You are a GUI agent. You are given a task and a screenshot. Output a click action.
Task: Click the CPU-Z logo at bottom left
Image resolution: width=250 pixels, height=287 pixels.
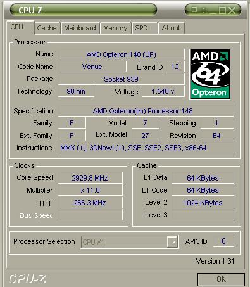[27, 278]
